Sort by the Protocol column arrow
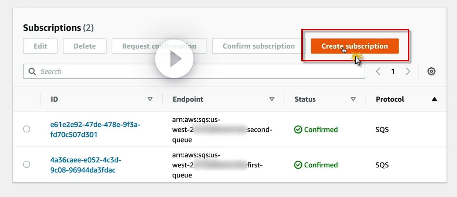This screenshot has width=457, height=197. pyautogui.click(x=434, y=99)
